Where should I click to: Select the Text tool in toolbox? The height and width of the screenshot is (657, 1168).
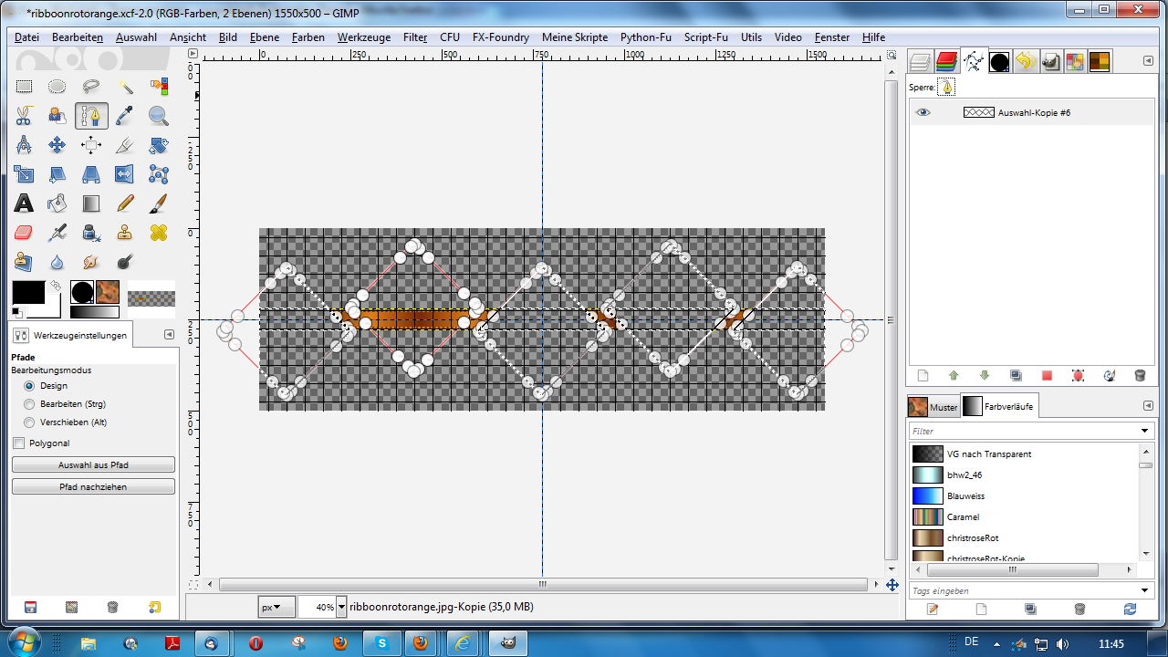pyautogui.click(x=24, y=203)
